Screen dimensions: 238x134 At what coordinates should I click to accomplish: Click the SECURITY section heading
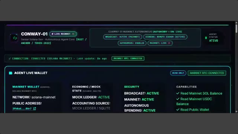[132, 87]
